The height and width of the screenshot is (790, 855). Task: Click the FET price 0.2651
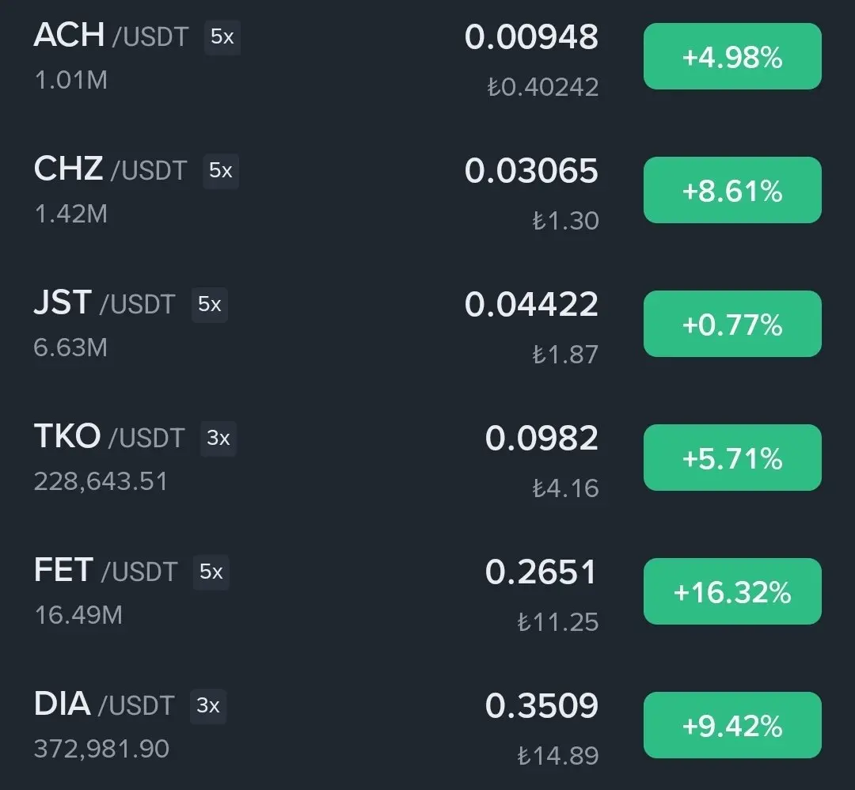pyautogui.click(x=541, y=572)
